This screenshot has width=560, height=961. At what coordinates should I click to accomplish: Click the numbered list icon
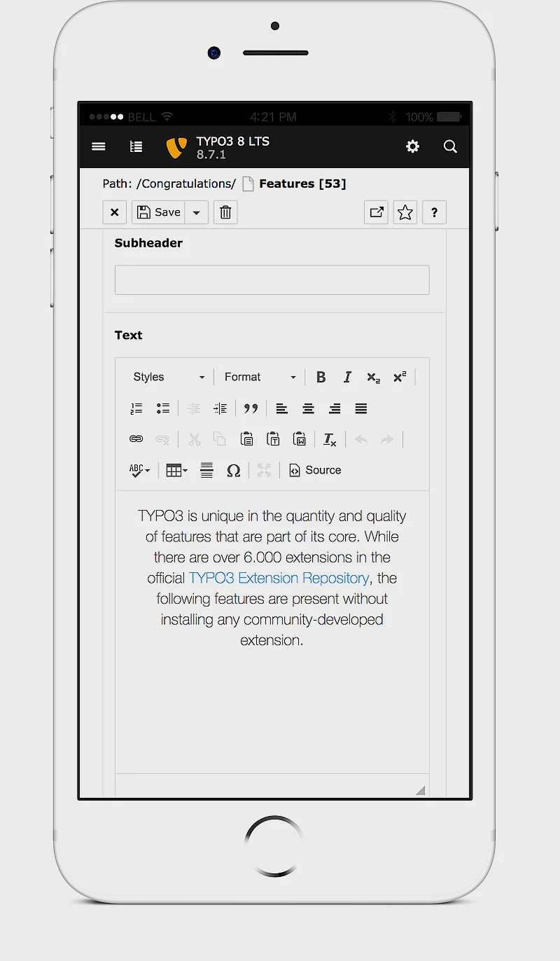136,408
